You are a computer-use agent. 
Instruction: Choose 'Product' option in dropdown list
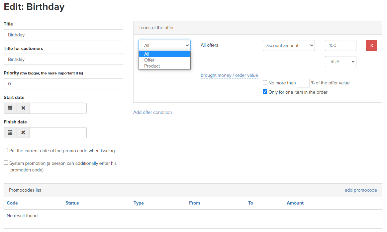[152, 66]
